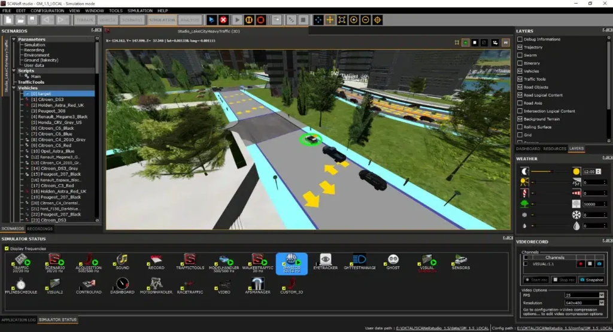The height and width of the screenshot is (332, 613).
Task: Select the orange pan crosshair tool
Action: [x=330, y=20]
